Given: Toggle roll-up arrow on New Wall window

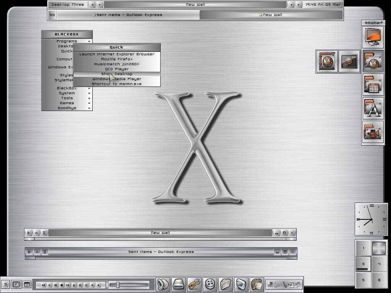Looking at the screenshot, I should click(x=36, y=233).
